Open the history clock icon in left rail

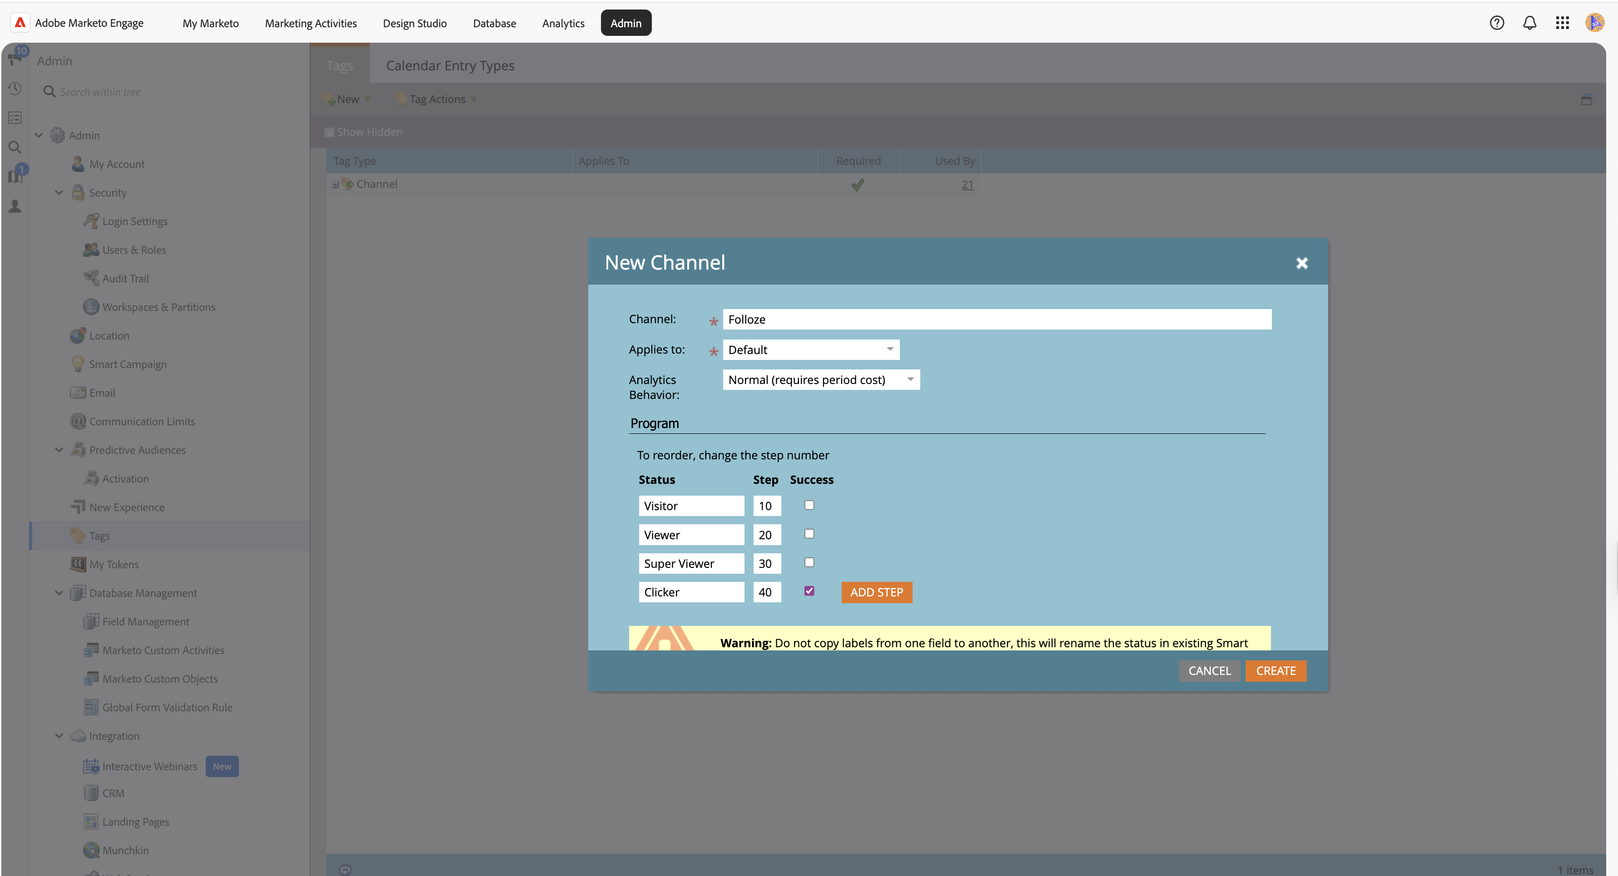pyautogui.click(x=15, y=89)
